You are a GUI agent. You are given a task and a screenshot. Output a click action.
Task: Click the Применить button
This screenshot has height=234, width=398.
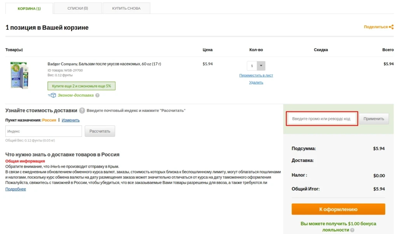374,119
